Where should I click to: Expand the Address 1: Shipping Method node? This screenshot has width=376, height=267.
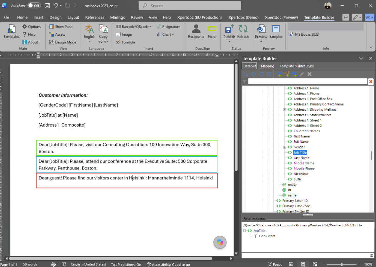click(x=284, y=110)
